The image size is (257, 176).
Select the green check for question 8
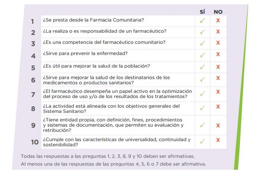click(x=202, y=108)
